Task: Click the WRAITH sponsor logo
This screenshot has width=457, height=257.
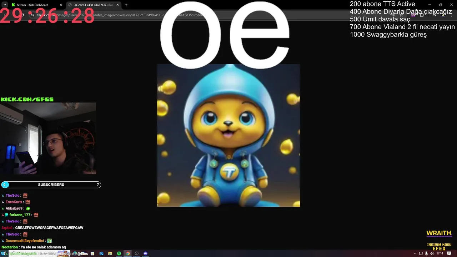Action: coord(439,233)
